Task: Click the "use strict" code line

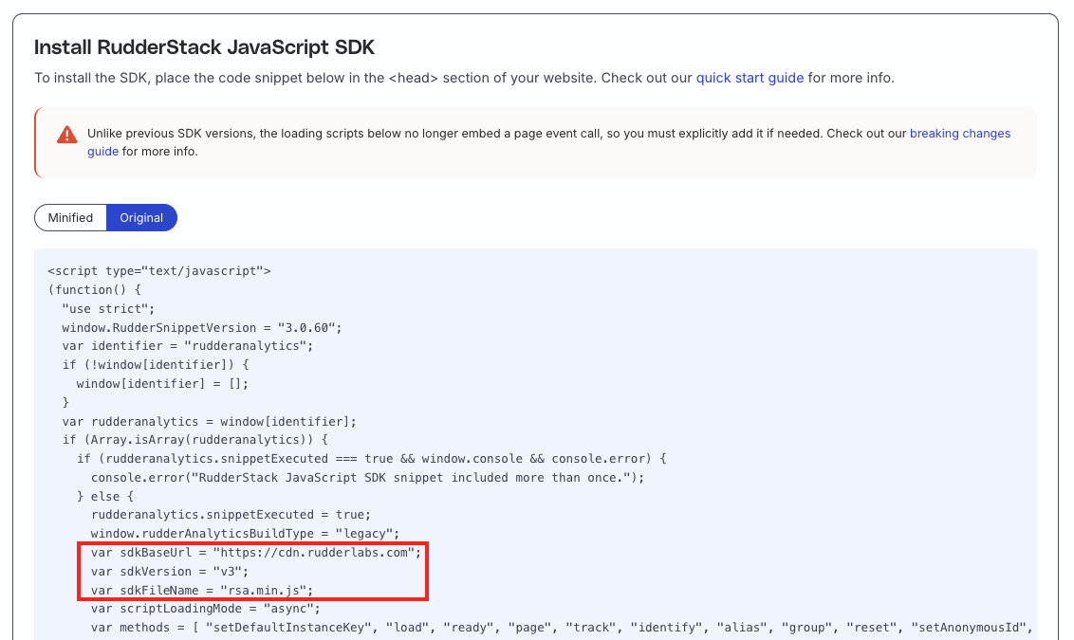Action: [x=108, y=309]
